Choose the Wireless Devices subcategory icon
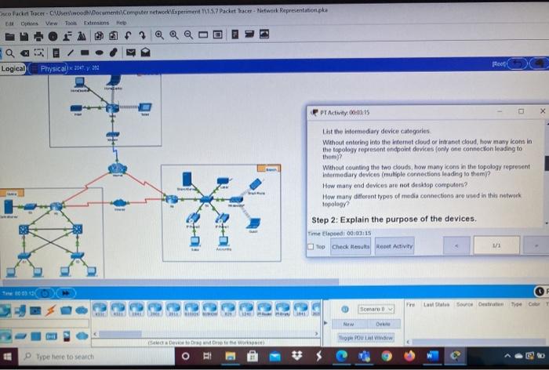Image resolution: width=549 pixels, height=370 pixels. tap(51, 336)
